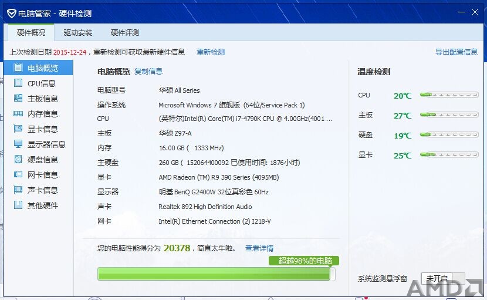487x300 pixels.
Task: Click the 硬盘信息 hard disk icon
Action: [x=18, y=159]
